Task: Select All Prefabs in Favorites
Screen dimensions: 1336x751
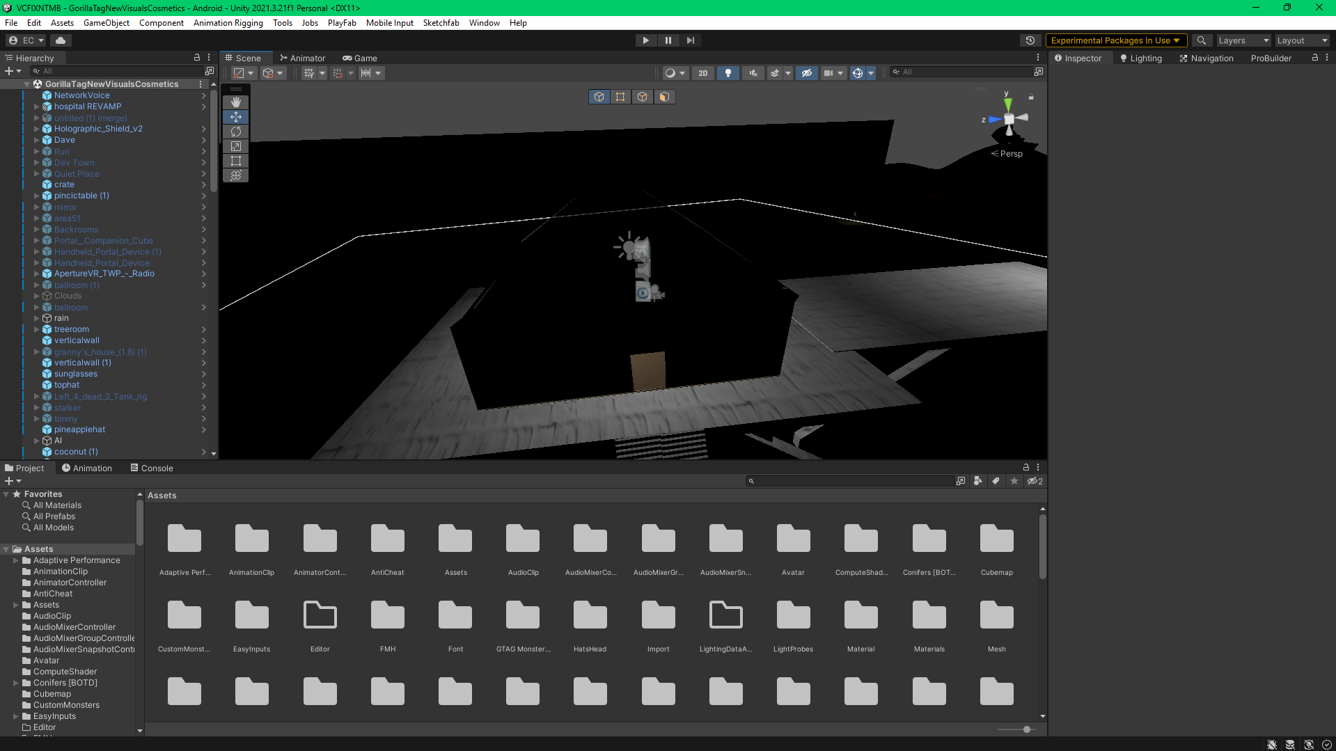Action: (x=54, y=516)
